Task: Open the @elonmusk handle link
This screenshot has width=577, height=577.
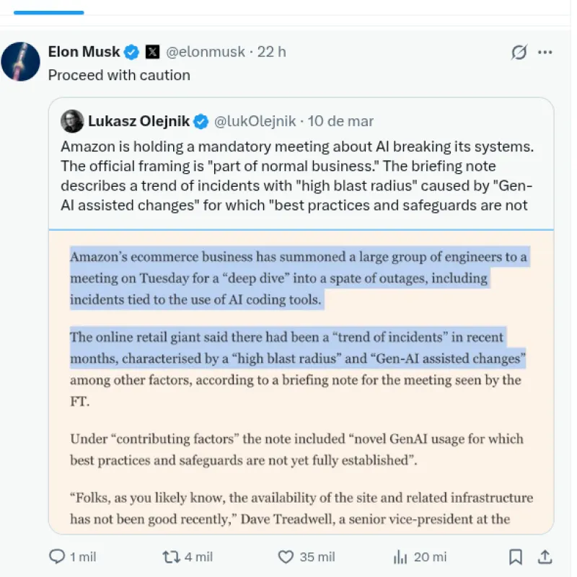Action: click(x=206, y=52)
